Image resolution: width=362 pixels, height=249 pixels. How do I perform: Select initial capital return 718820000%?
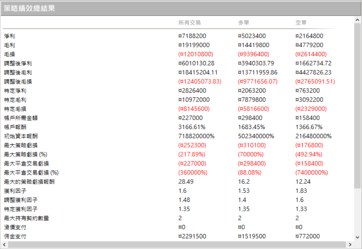196,136
